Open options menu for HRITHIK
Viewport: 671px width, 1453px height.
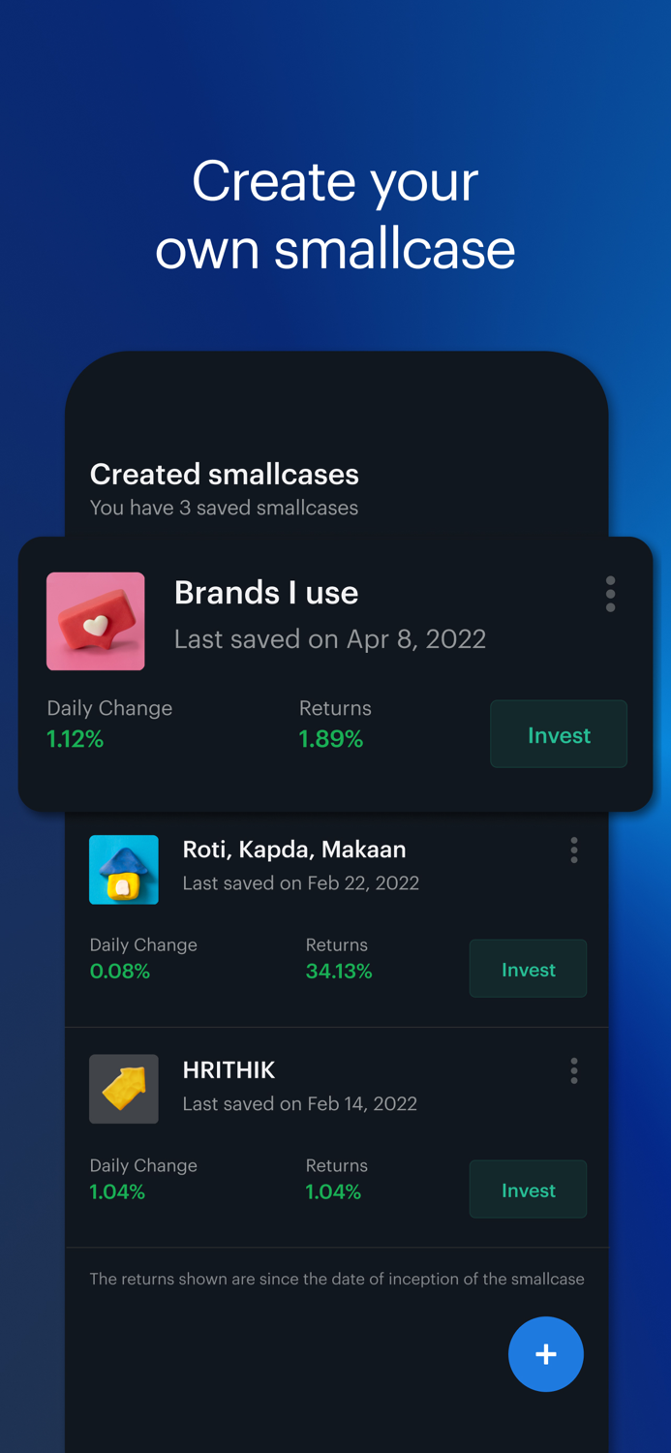[574, 1070]
